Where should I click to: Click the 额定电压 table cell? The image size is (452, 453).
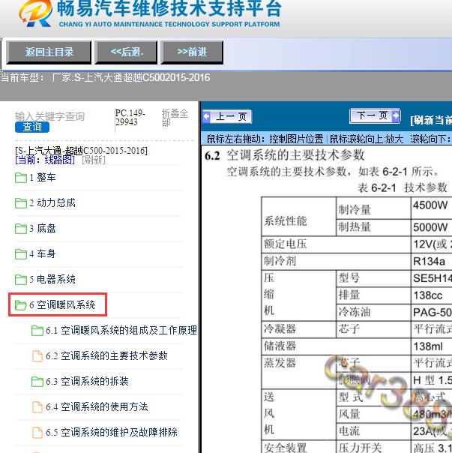pyautogui.click(x=336, y=244)
